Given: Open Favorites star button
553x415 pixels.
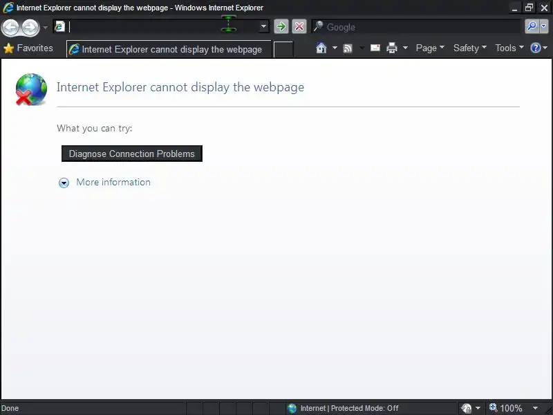Looking at the screenshot, I should point(28,48).
